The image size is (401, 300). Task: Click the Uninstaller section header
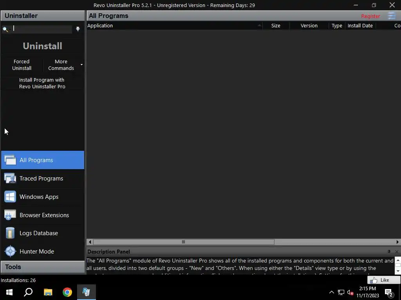click(x=42, y=16)
